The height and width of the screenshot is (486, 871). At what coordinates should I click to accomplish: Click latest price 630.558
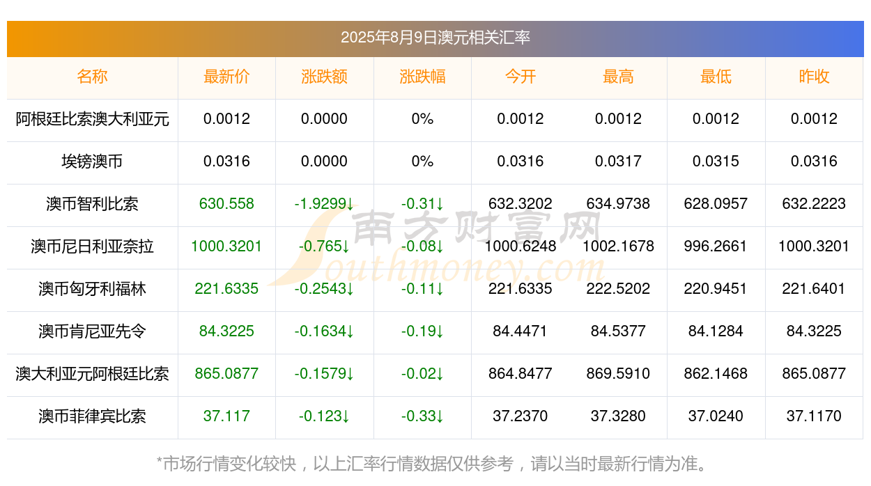coord(226,204)
